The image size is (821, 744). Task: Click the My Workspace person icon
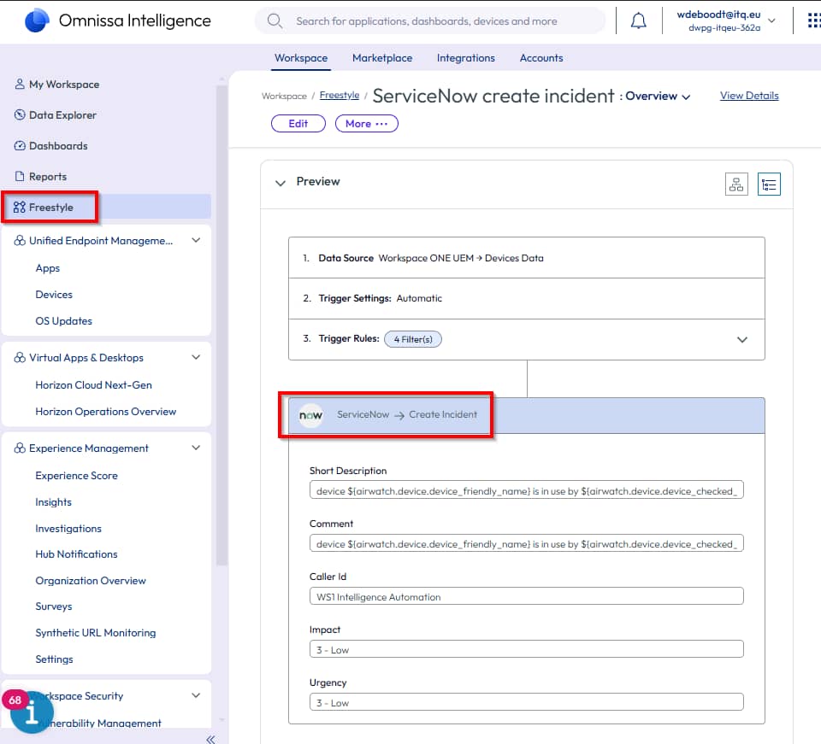(x=20, y=85)
